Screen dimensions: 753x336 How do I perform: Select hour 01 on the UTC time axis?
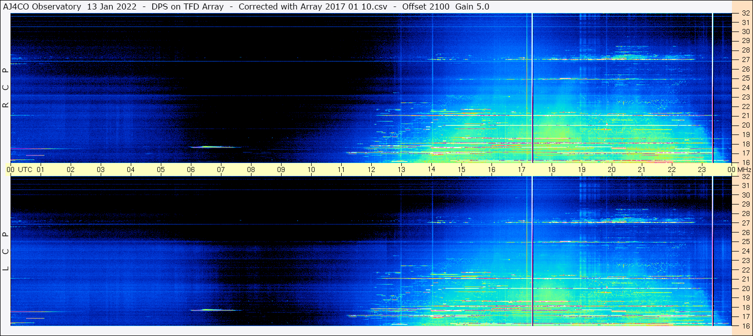tap(41, 169)
